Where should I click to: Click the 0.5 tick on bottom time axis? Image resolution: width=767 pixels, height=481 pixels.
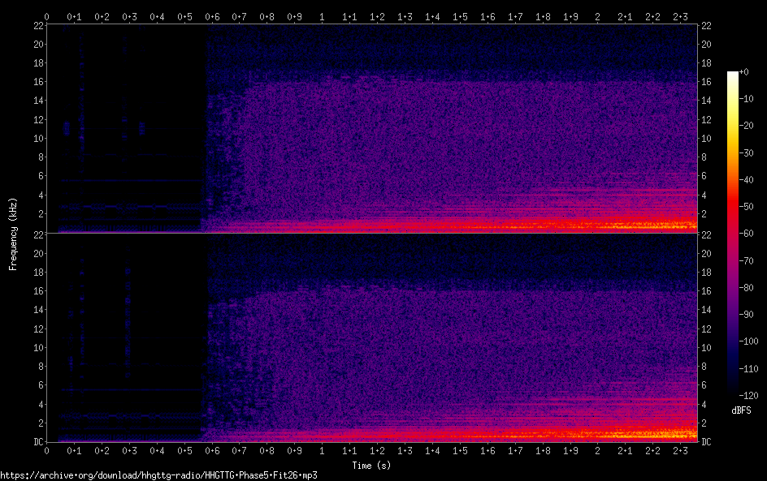184,450
